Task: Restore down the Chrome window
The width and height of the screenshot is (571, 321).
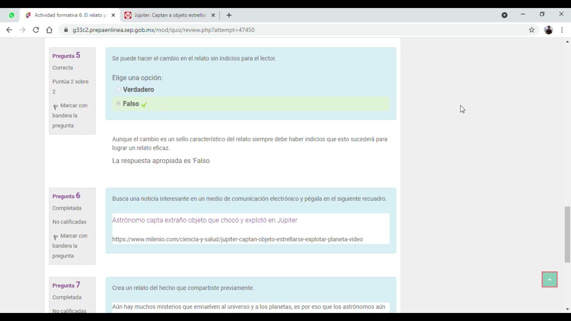Action: tap(542, 14)
